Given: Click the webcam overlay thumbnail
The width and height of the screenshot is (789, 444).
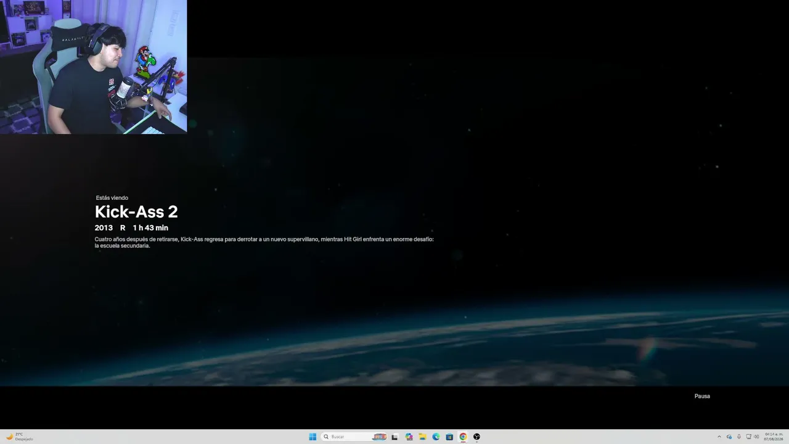Looking at the screenshot, I should pyautogui.click(x=93, y=67).
